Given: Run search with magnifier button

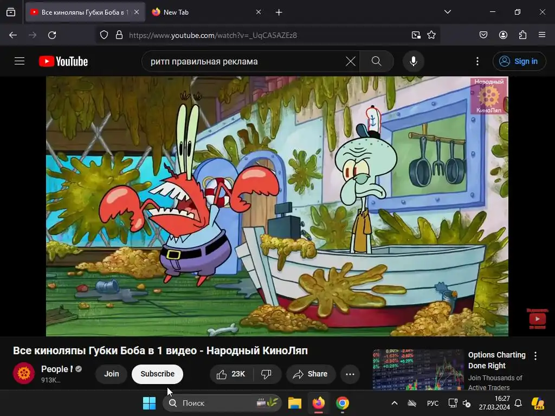Looking at the screenshot, I should (x=377, y=62).
